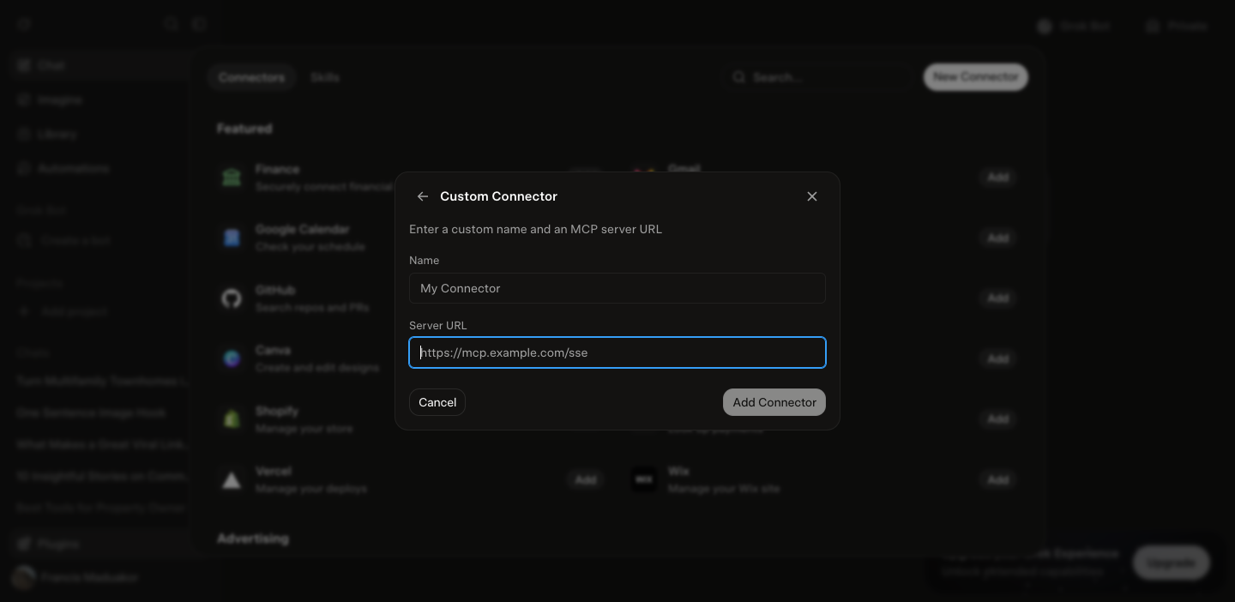
Task: Click the Google Calendar connector icon
Action: click(232, 238)
